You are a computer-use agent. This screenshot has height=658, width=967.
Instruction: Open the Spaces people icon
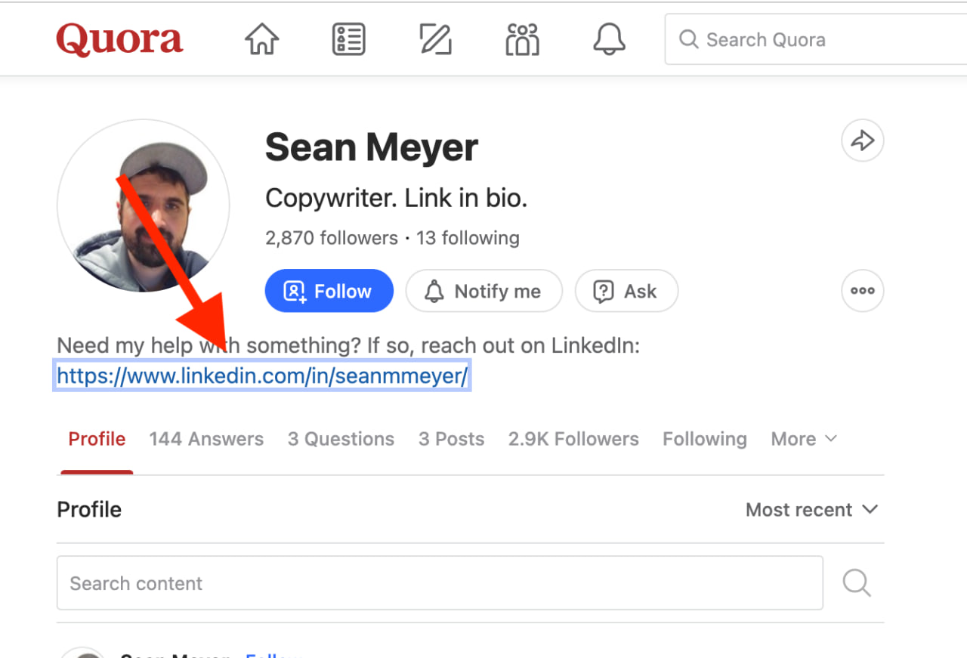click(x=522, y=39)
